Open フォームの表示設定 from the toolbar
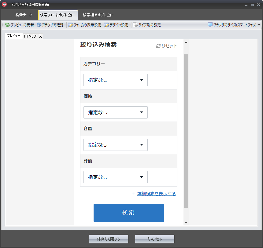Viewport: 263px width, 248px height. pos(70,25)
